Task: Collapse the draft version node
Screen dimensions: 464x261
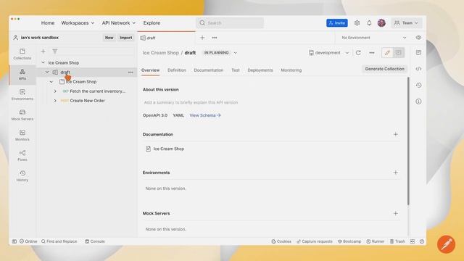Action: coord(47,72)
